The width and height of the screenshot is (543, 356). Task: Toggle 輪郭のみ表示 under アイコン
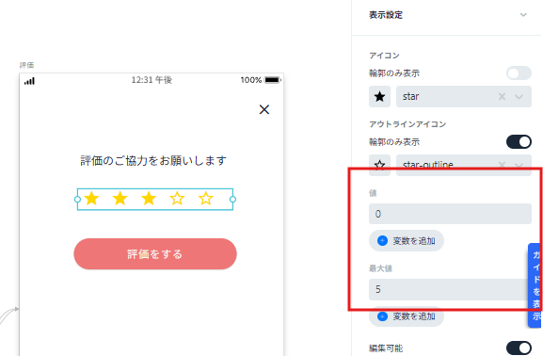tap(519, 73)
